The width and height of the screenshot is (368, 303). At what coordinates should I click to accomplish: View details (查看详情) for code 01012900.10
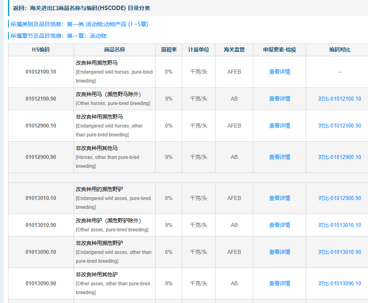click(x=279, y=126)
